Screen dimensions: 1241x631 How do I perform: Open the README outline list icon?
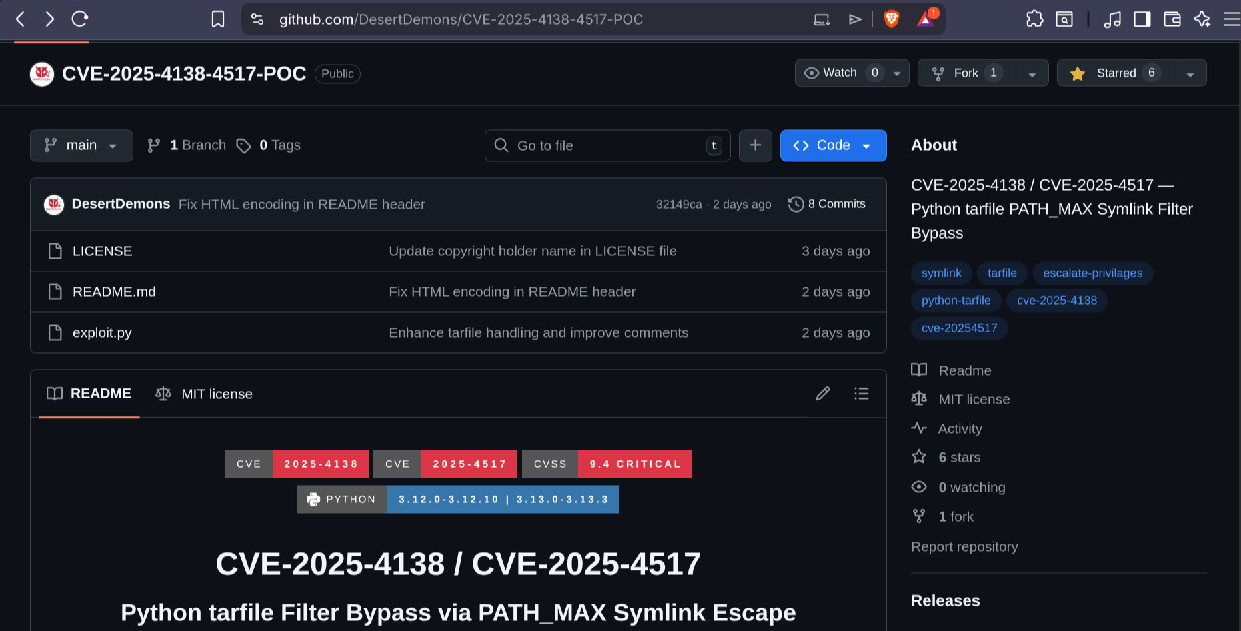(x=862, y=394)
